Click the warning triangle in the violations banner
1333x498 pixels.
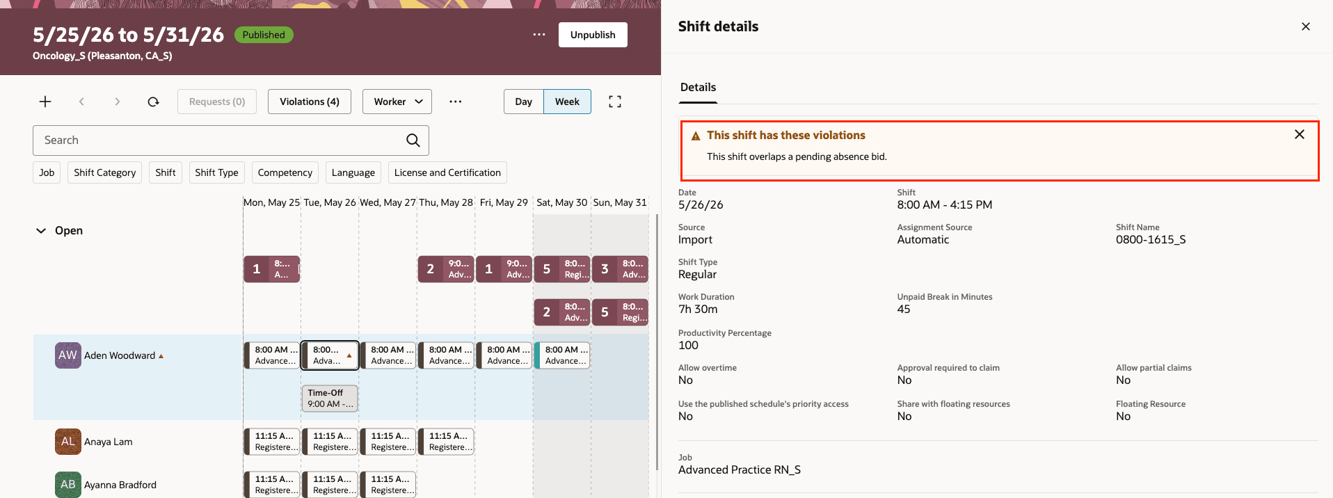click(696, 136)
